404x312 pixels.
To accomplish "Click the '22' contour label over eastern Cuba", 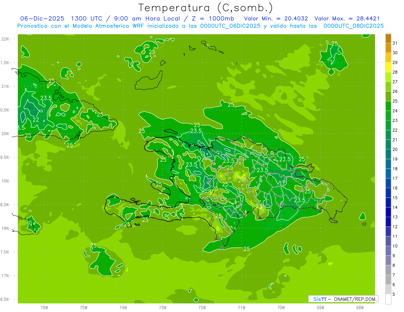I will point(36,120).
